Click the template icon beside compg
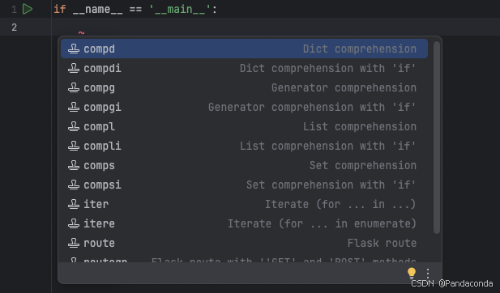 coord(74,87)
